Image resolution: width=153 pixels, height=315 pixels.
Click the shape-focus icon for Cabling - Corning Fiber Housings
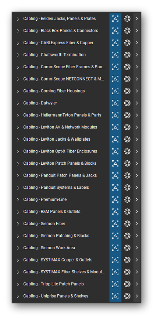(115, 91)
